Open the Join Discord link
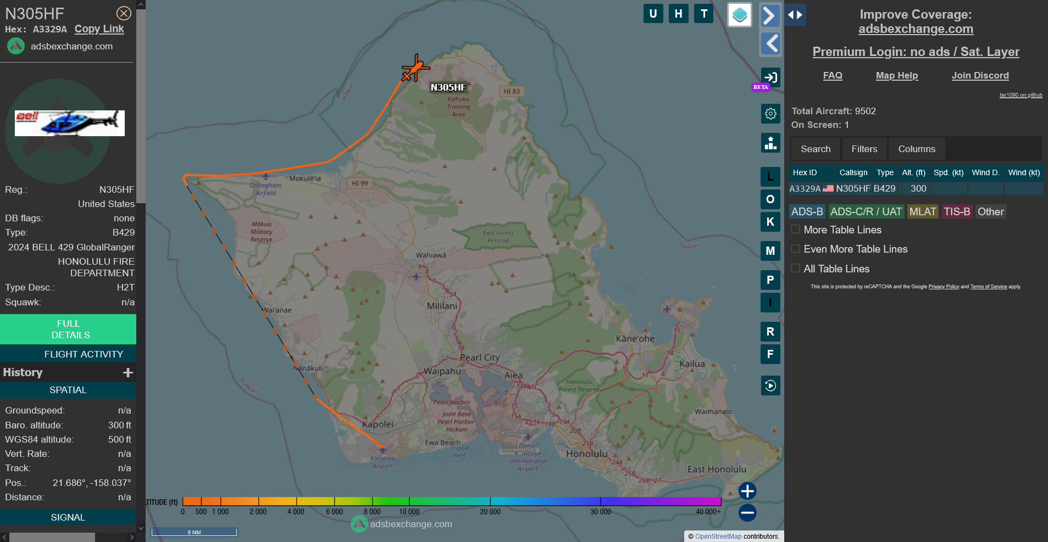Screen dimensions: 1048x542 click(x=980, y=75)
